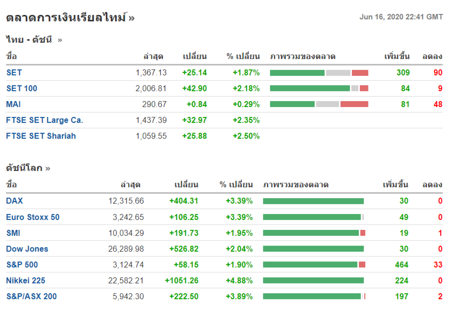Click the » chevron next to ไทย - ดัชนี

(x=60, y=40)
